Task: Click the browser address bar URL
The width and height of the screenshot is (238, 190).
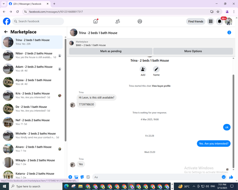Action: coord(56,11)
